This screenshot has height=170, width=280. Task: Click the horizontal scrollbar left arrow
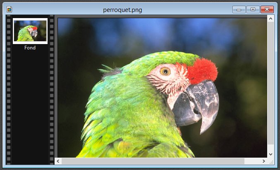pos(58,161)
